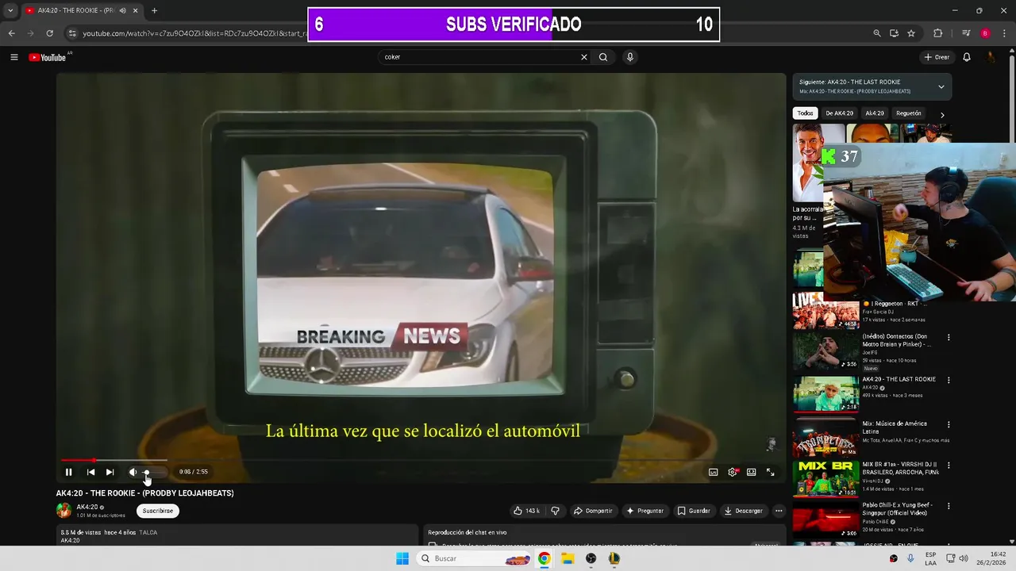
Task: Reload the page in Chrome
Action: [x=49, y=33]
